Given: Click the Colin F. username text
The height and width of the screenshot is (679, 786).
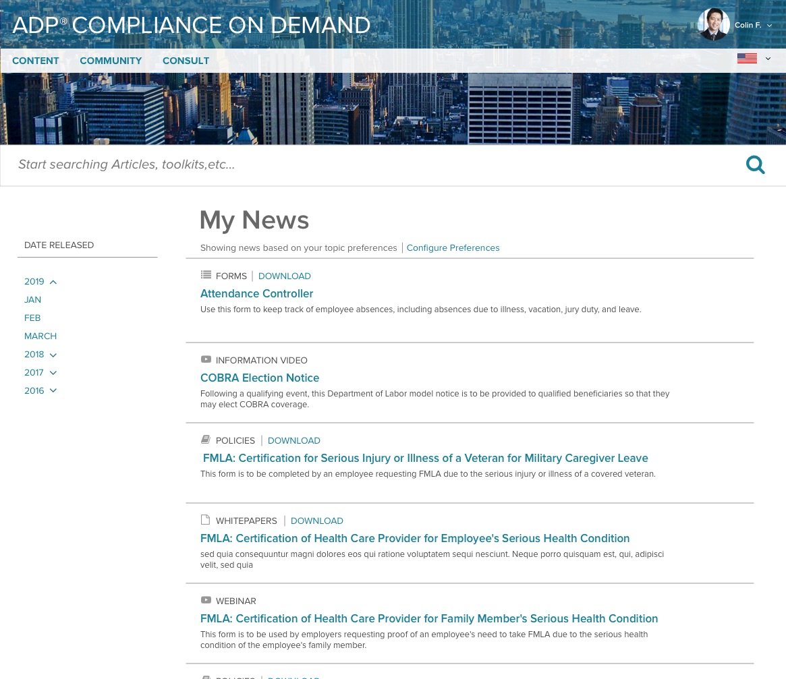Looking at the screenshot, I should click(x=748, y=25).
